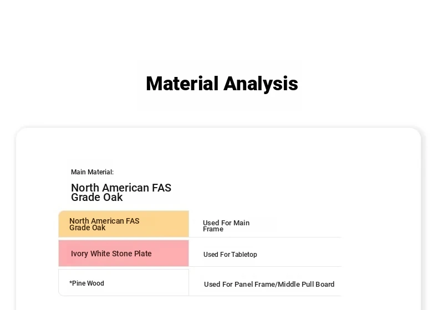The image size is (438, 310).
Task: Click the "Used For Panel Frame/Middle Pull Board" text
Action: click(x=269, y=285)
